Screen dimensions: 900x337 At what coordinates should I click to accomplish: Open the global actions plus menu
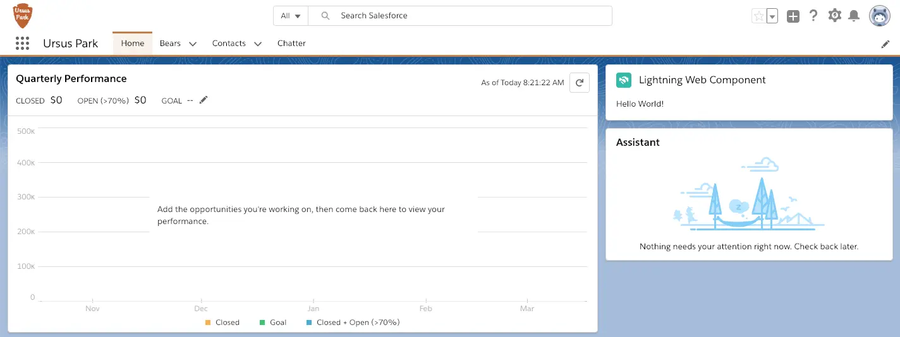click(793, 16)
